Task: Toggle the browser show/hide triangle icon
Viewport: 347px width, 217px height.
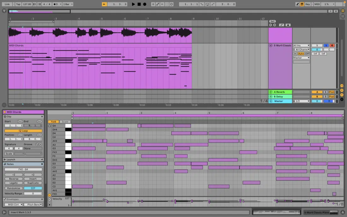Action: (4, 11)
